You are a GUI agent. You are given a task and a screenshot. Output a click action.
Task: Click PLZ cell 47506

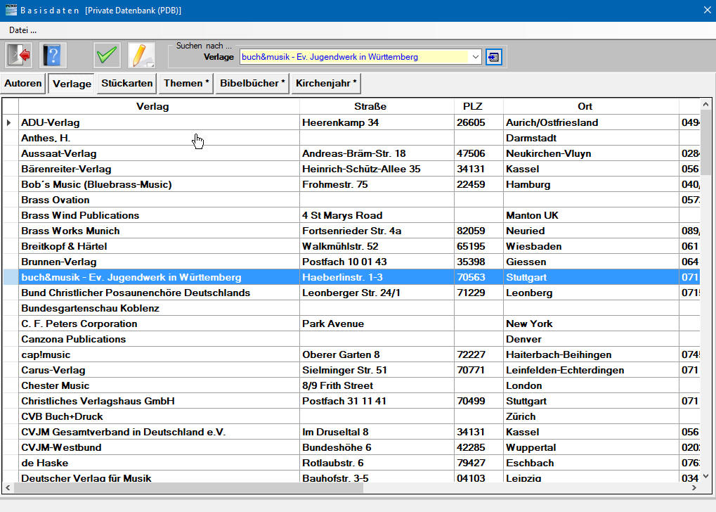(x=479, y=153)
